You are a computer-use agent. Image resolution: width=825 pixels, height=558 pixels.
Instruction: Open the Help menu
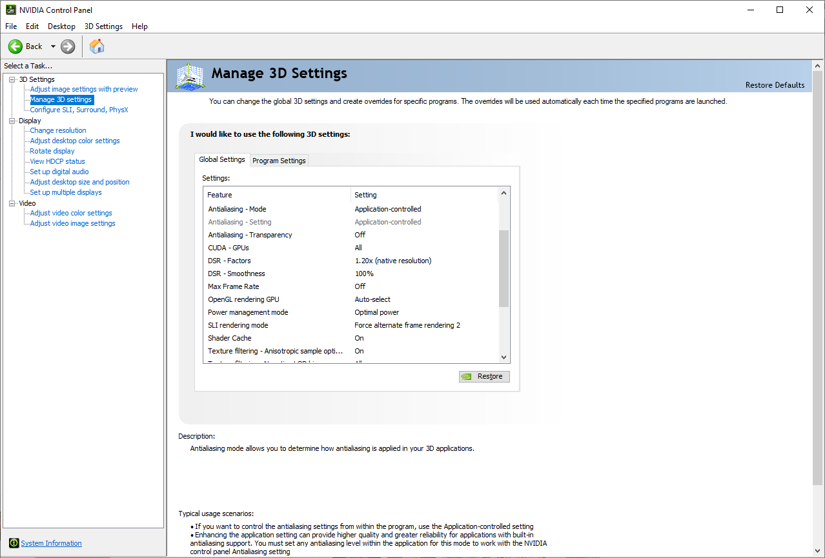139,26
